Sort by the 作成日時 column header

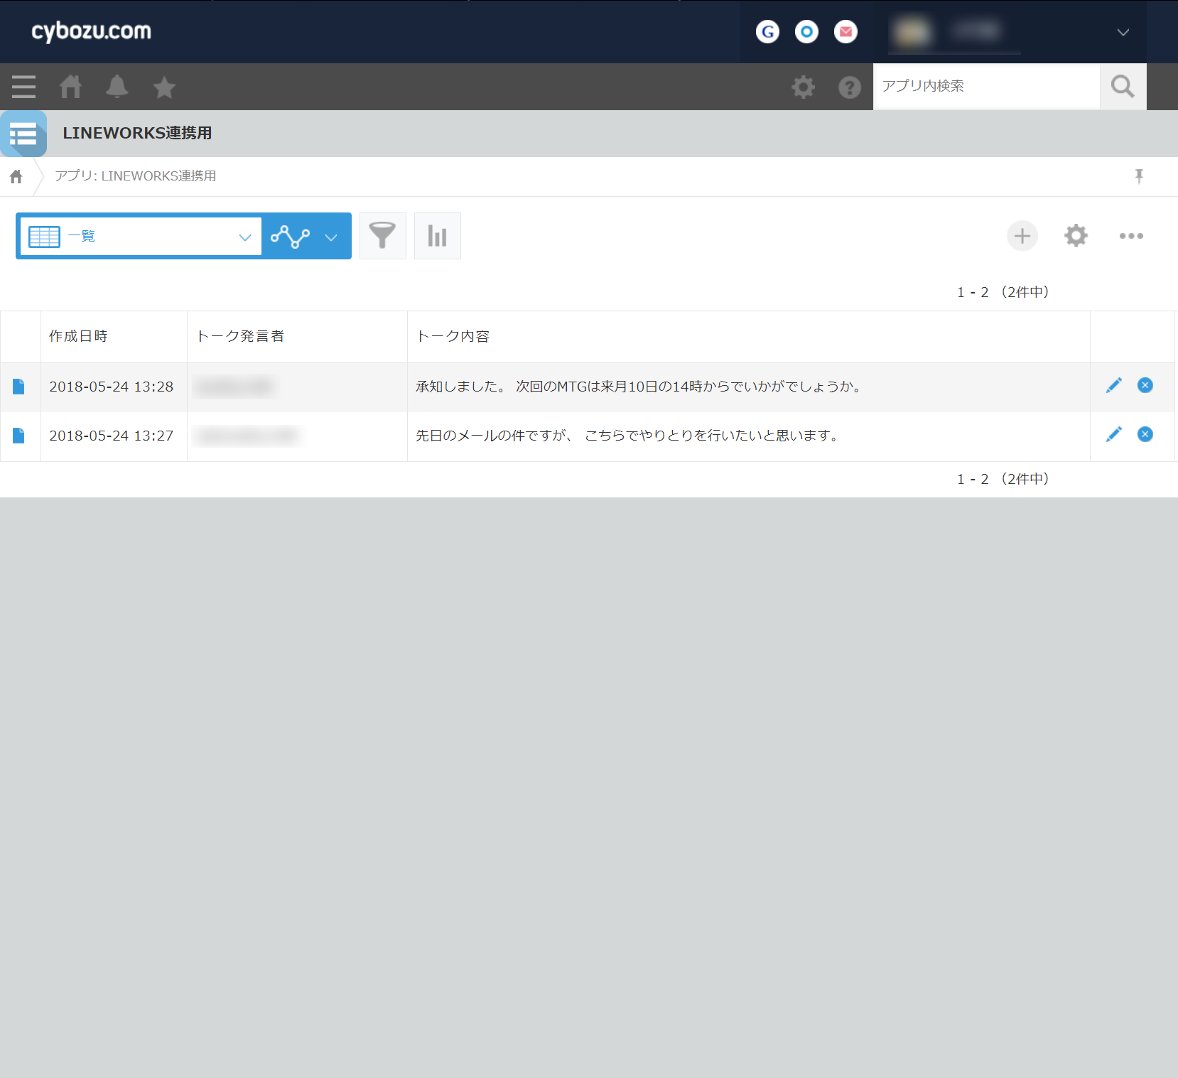pyautogui.click(x=78, y=336)
